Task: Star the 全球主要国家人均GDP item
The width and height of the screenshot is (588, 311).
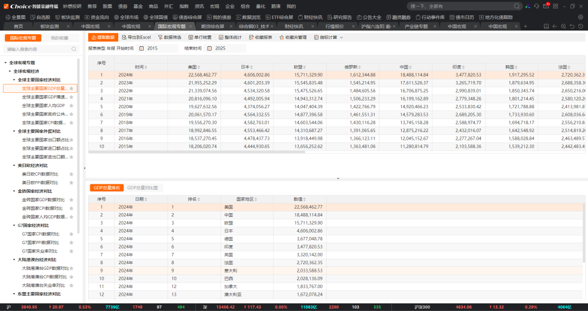Action: click(71, 105)
